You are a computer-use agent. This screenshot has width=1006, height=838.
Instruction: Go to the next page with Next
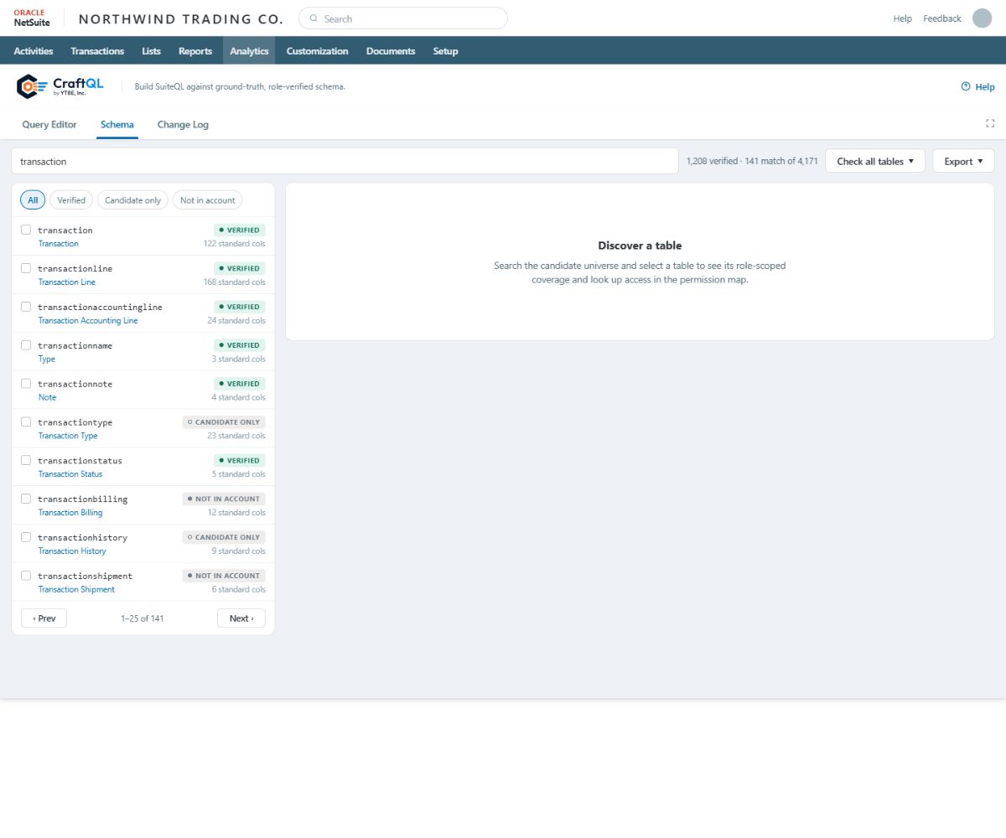(241, 618)
